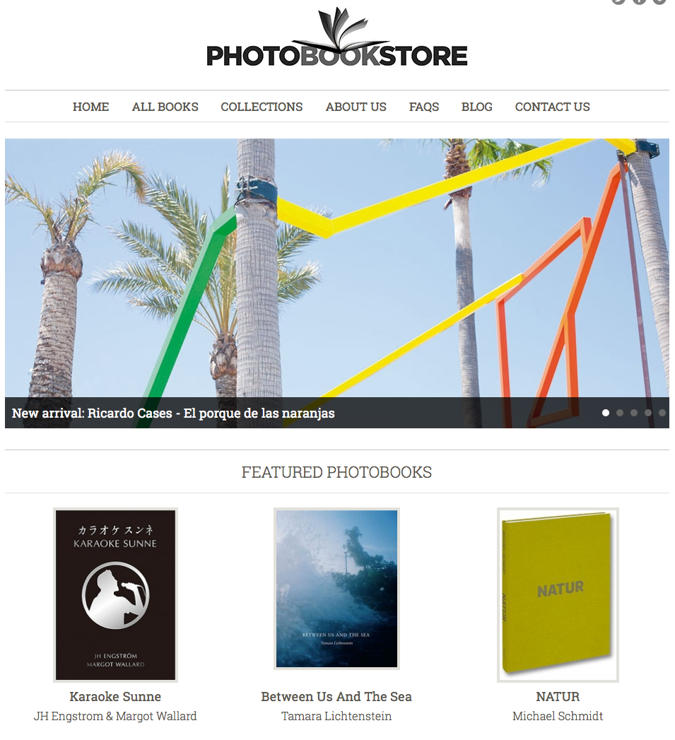Switch to the third slideshow dot
Screen dimensions: 675x740
click(x=634, y=413)
